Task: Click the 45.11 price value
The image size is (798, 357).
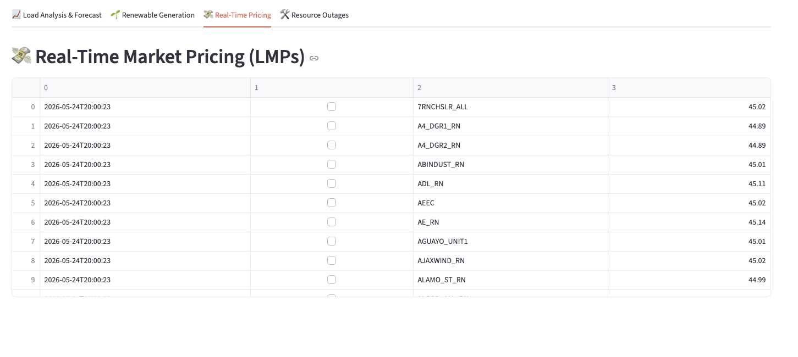Action: click(757, 184)
